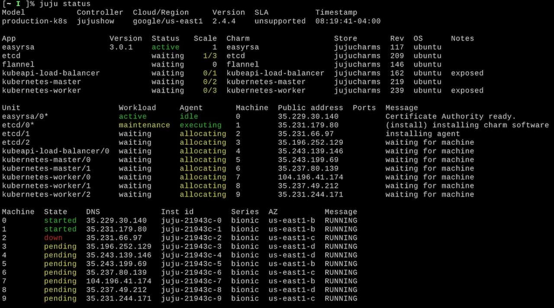The image size is (554, 308).
Task: Click unit 'kubernetes-master/1'
Action: tap(46, 168)
